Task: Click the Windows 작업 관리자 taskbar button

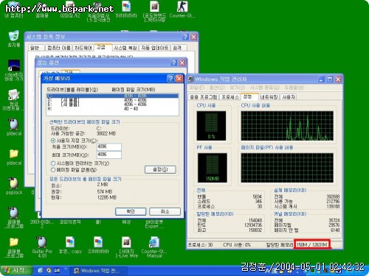Action: pyautogui.click(x=99, y=271)
